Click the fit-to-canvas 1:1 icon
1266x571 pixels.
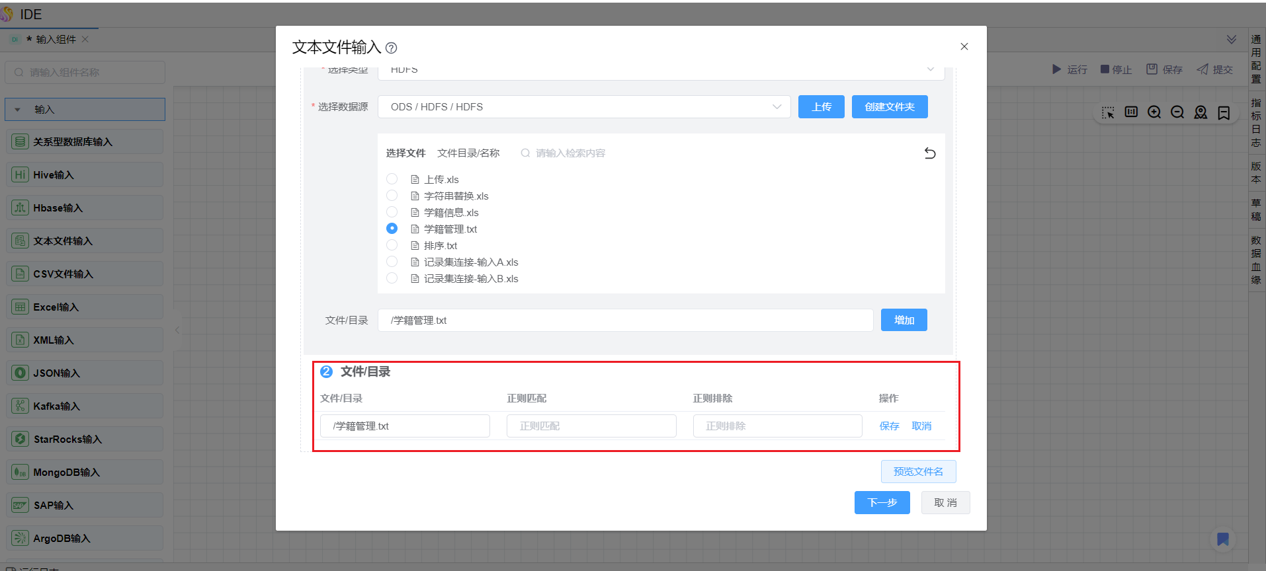1131,112
